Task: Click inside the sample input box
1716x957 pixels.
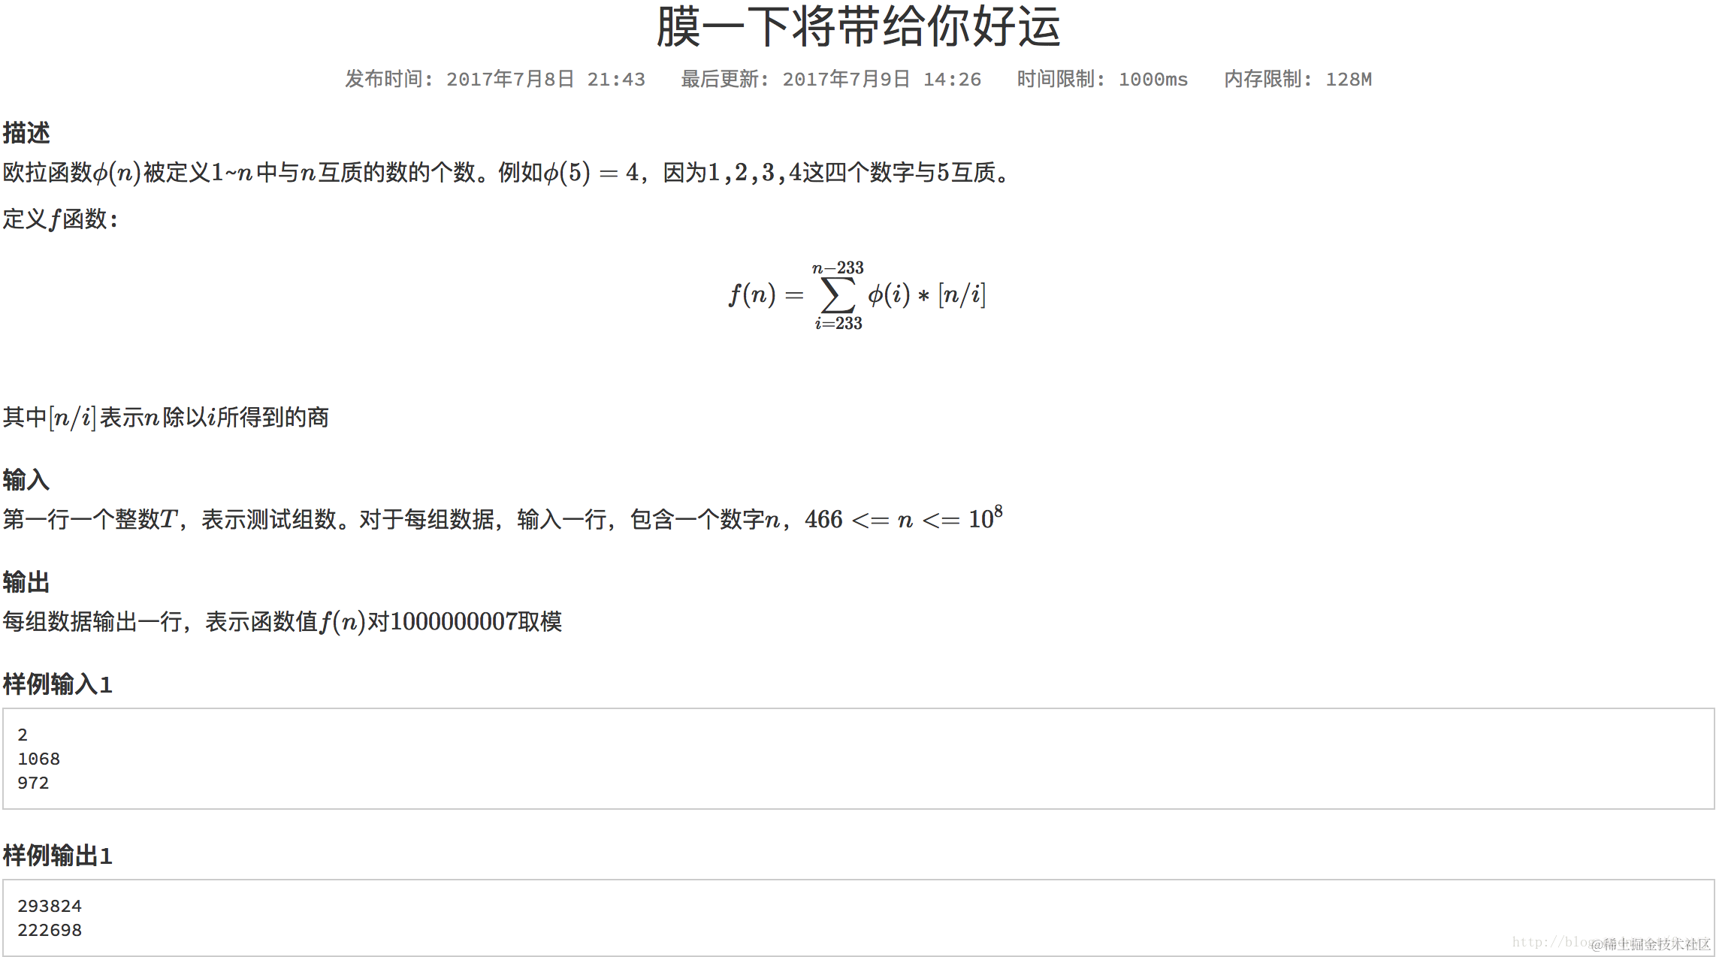Action: (856, 759)
